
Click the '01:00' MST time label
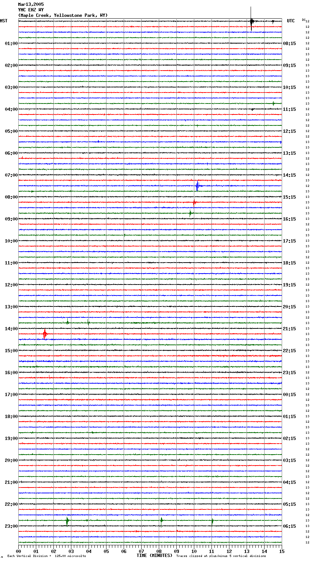click(11, 44)
